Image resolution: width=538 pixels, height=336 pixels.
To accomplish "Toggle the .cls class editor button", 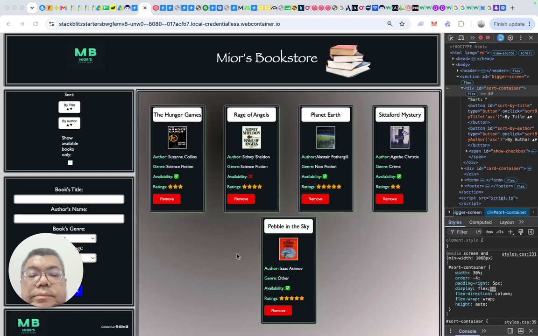I will [500, 232].
